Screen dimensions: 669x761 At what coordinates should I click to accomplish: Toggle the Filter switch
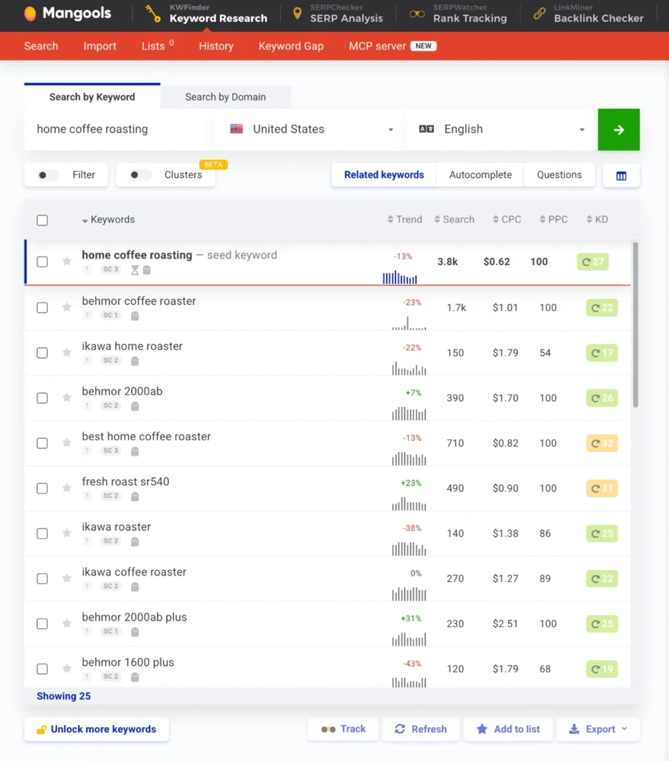click(x=48, y=175)
